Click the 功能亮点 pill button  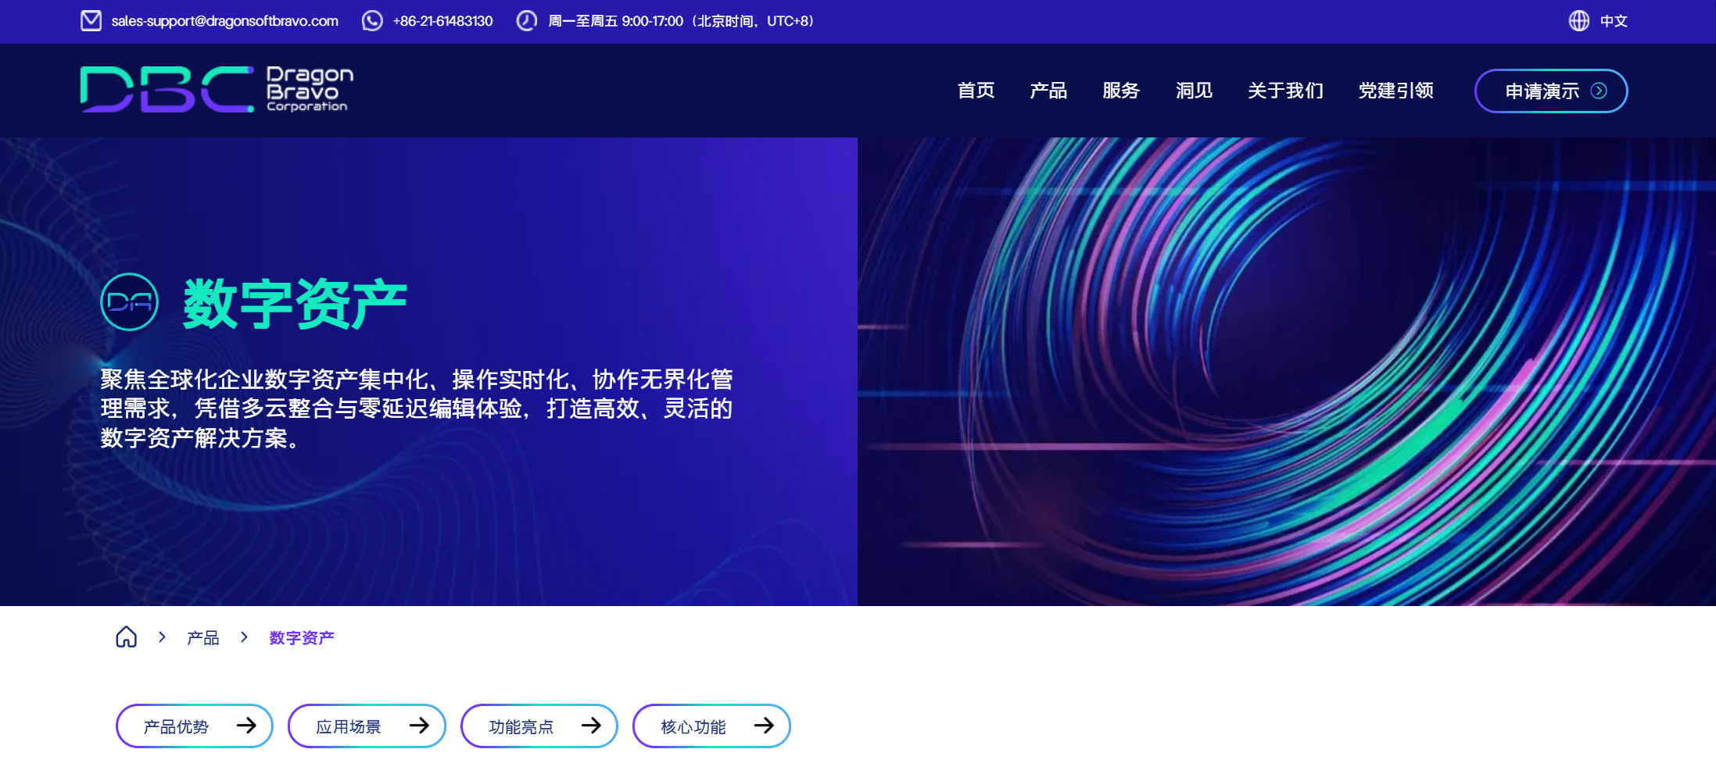539,726
